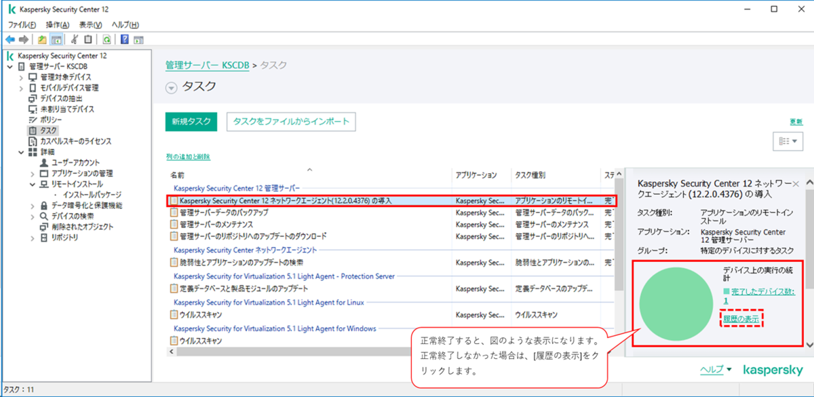This screenshot has height=397, width=814.
Task: Click the 管理サーバーデータのバックアップ task icon
Action: coord(174,212)
